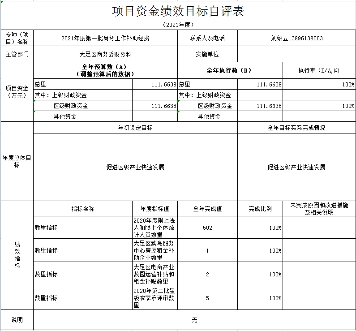Screen dimensions: 356x331
Task: Select the '年初设定目标' header cell
Action: pos(135,128)
